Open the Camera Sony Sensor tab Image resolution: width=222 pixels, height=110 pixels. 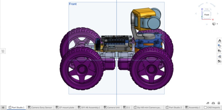click(x=40, y=108)
